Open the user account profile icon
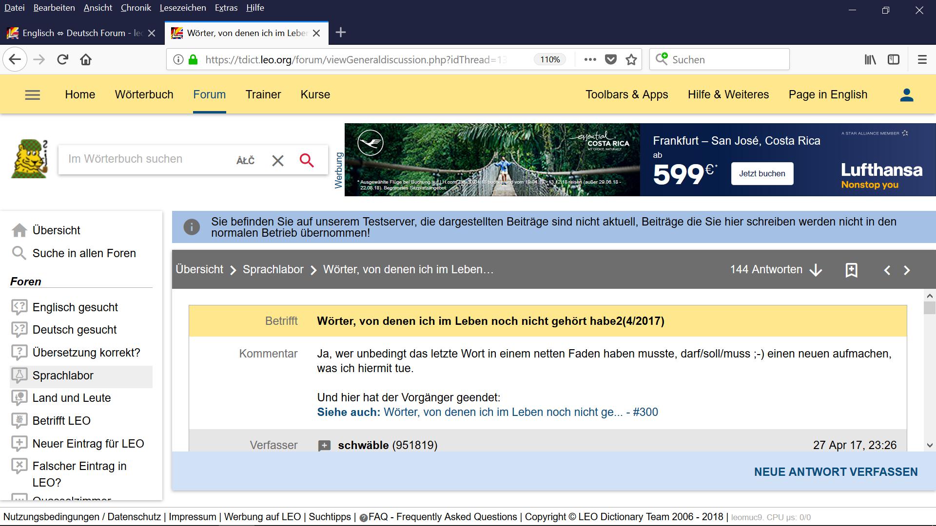This screenshot has width=936, height=526. coord(906,95)
